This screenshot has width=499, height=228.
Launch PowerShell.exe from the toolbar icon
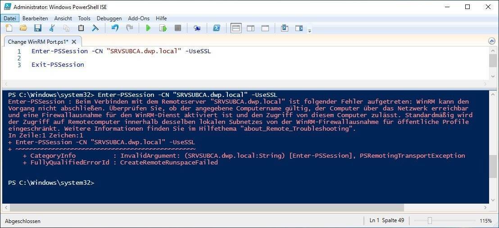pyautogui.click(x=217, y=28)
